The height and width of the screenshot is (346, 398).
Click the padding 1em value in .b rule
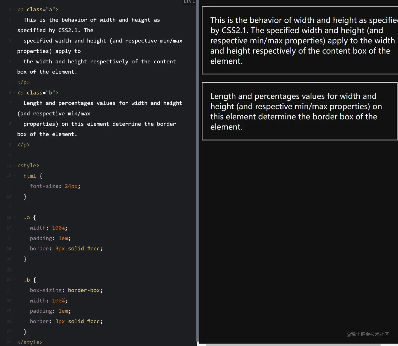point(63,311)
